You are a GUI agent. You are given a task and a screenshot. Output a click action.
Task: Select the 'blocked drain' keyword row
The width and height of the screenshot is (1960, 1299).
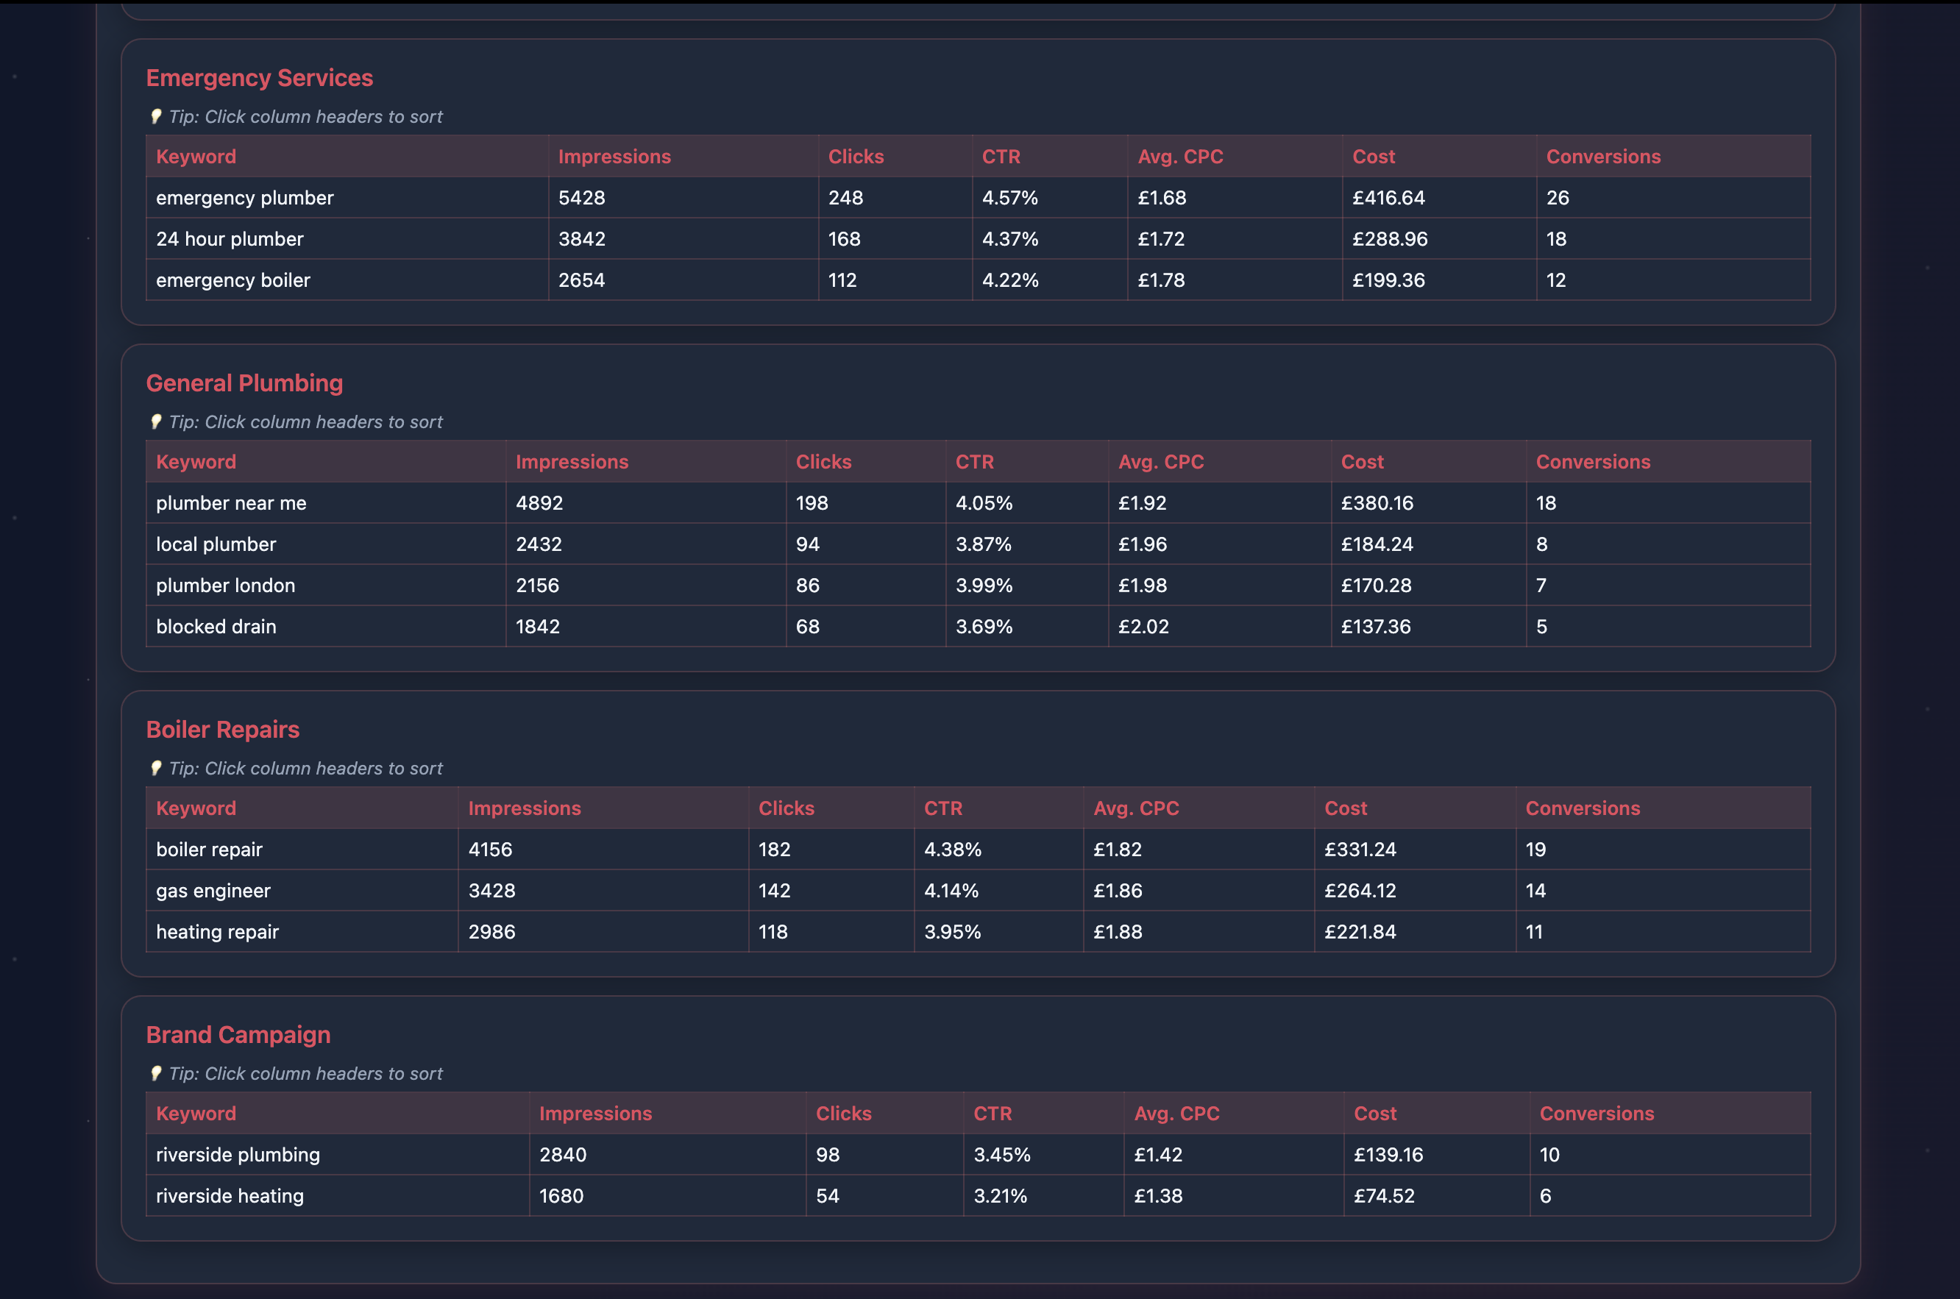tap(216, 626)
